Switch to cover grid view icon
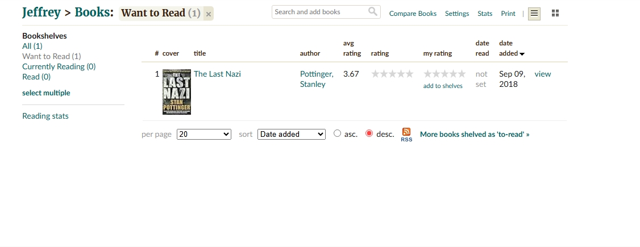The height and width of the screenshot is (247, 640). point(555,14)
